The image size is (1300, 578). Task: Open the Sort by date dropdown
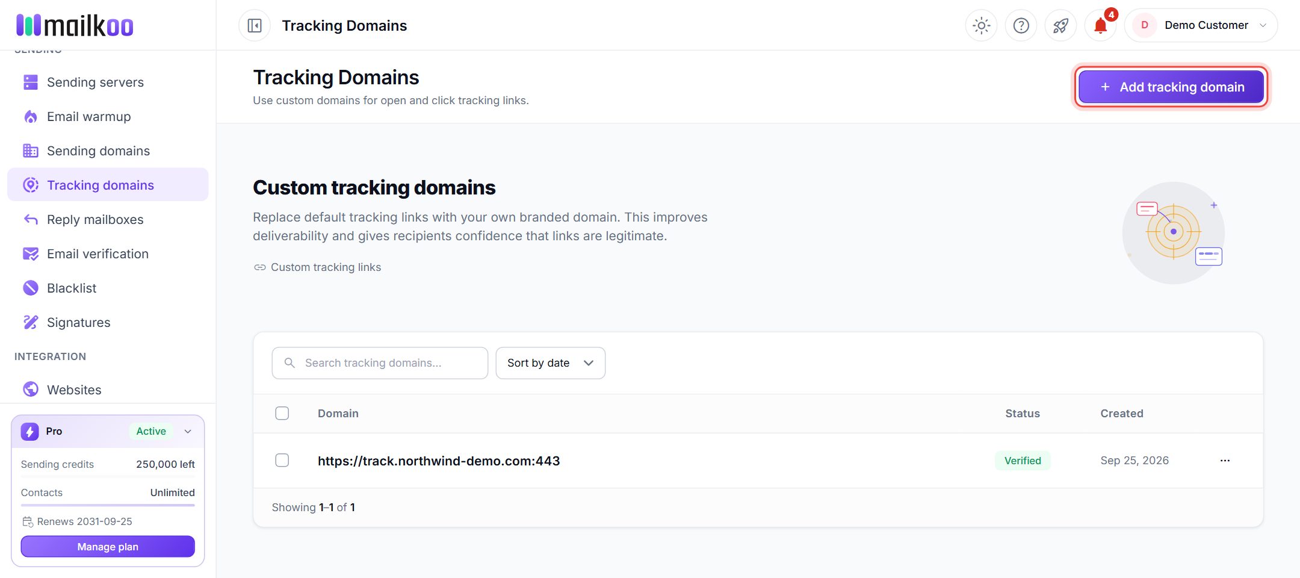pyautogui.click(x=550, y=363)
